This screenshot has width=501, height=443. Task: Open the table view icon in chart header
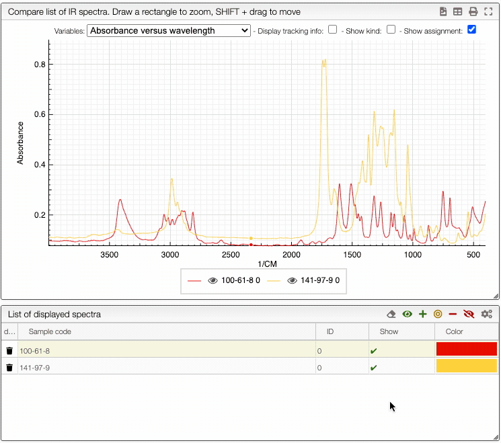[457, 12]
